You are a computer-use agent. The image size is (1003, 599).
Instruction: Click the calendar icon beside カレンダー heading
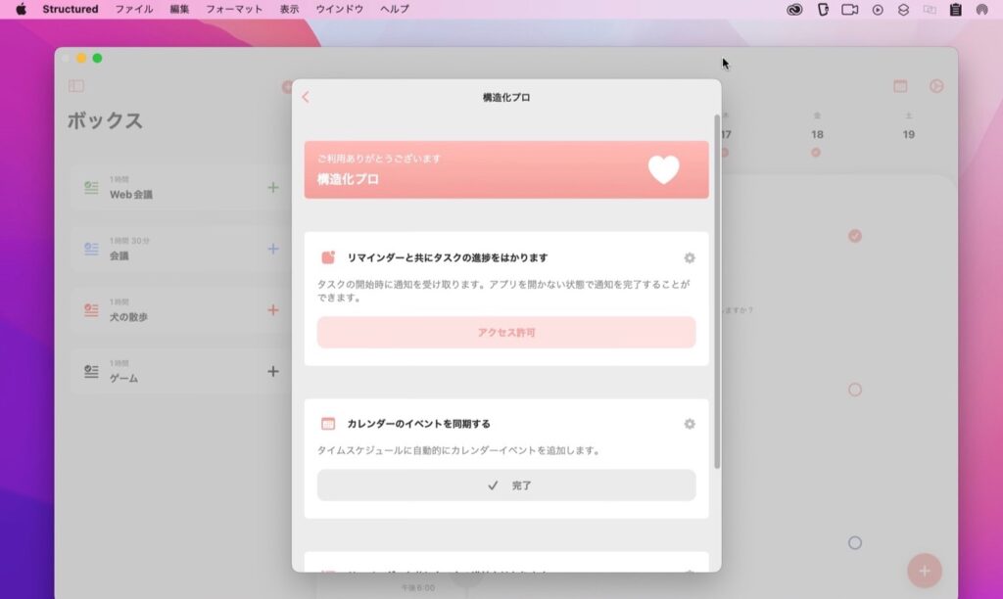[x=328, y=424]
